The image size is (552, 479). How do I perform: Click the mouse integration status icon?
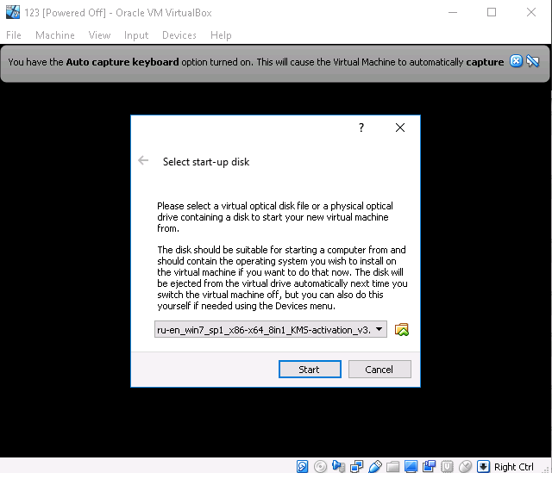(x=465, y=467)
